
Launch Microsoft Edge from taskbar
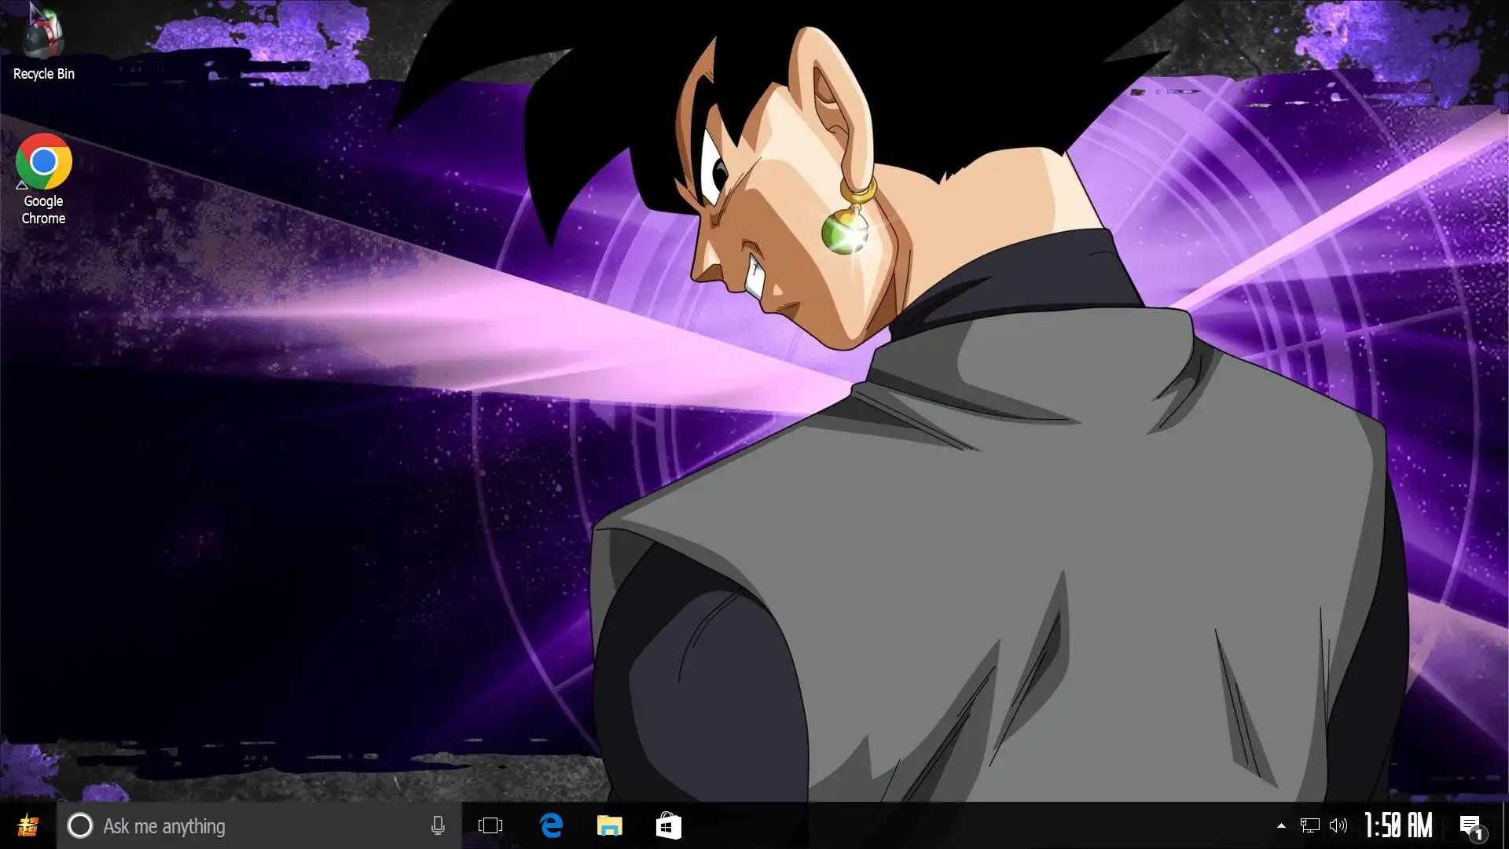pyautogui.click(x=551, y=825)
